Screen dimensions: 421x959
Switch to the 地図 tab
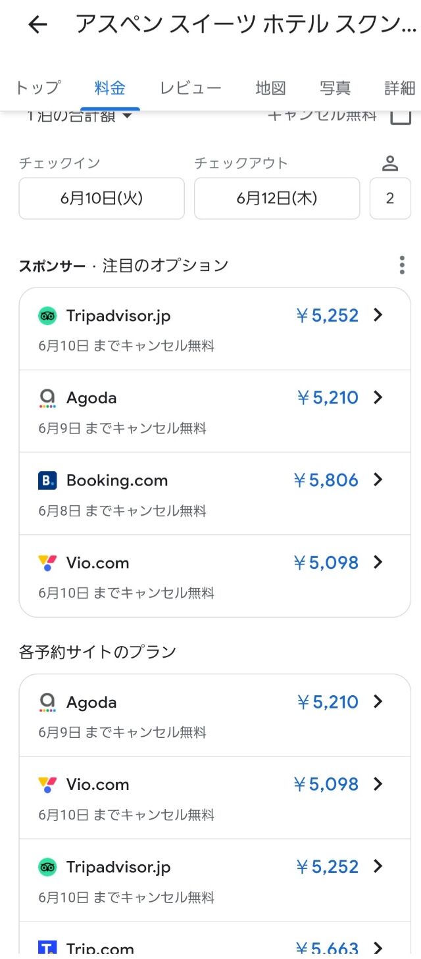(x=270, y=87)
